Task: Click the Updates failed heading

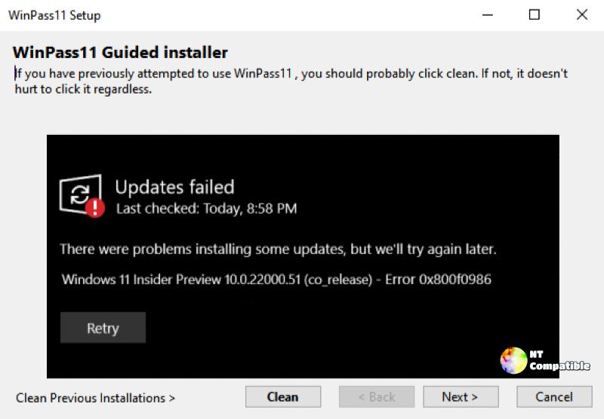Action: [x=174, y=187]
